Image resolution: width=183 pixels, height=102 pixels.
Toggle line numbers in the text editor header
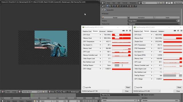click(x=167, y=3)
